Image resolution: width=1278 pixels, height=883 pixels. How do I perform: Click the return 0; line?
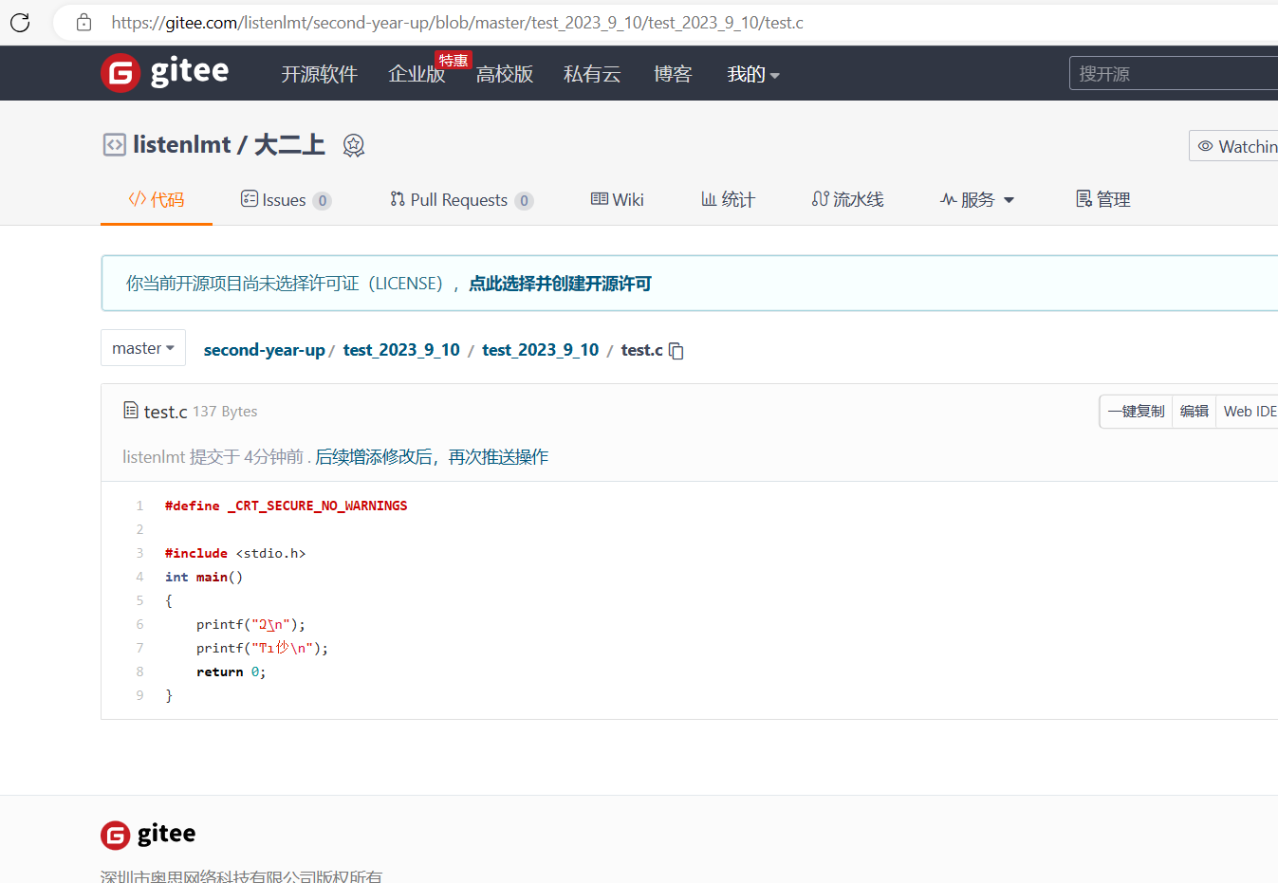point(232,671)
